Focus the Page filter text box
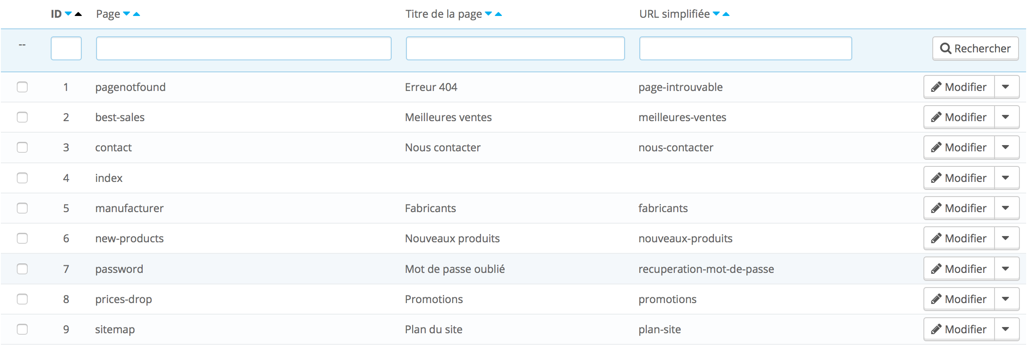 244,48
